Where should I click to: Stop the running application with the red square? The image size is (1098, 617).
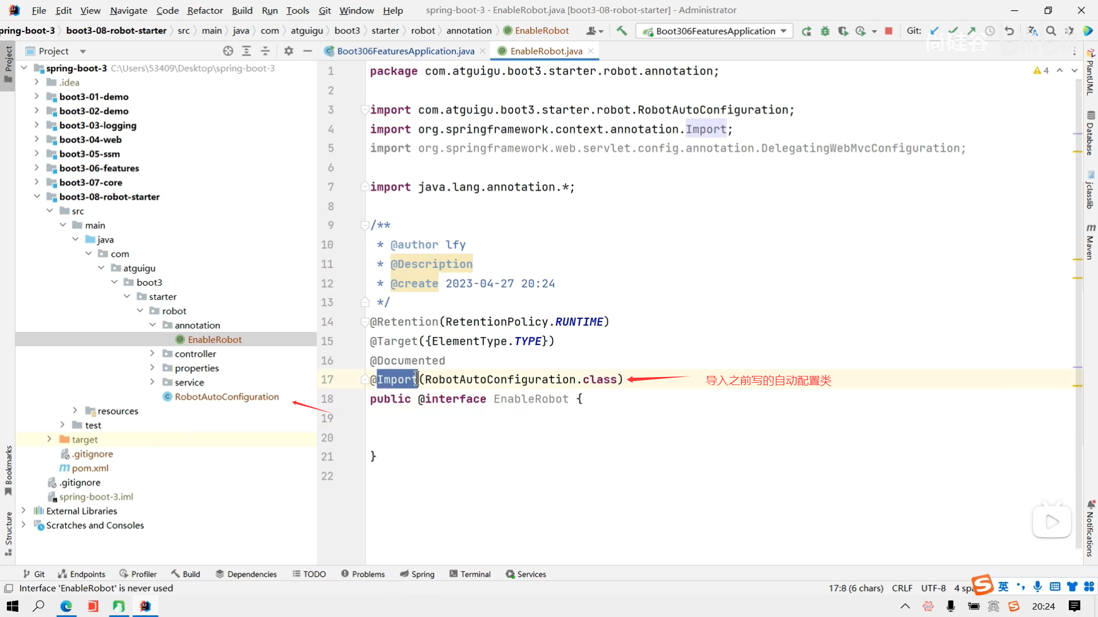[888, 31]
